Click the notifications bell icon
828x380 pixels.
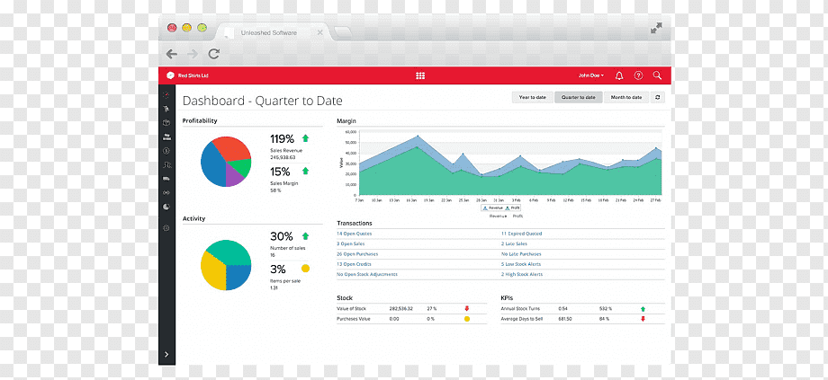(x=619, y=75)
